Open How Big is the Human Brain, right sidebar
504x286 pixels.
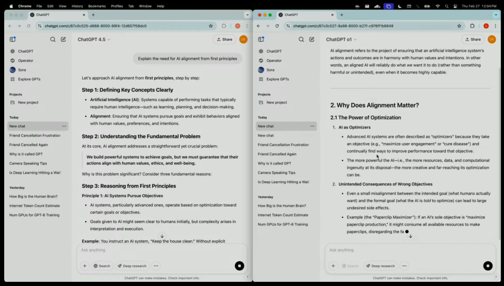pyautogui.click(x=282, y=206)
